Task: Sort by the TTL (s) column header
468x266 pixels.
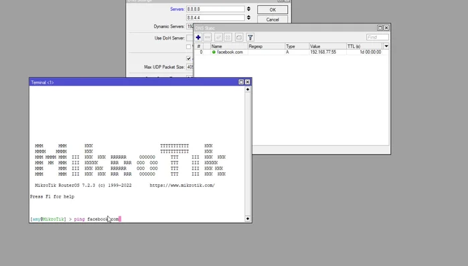Action: [x=364, y=46]
